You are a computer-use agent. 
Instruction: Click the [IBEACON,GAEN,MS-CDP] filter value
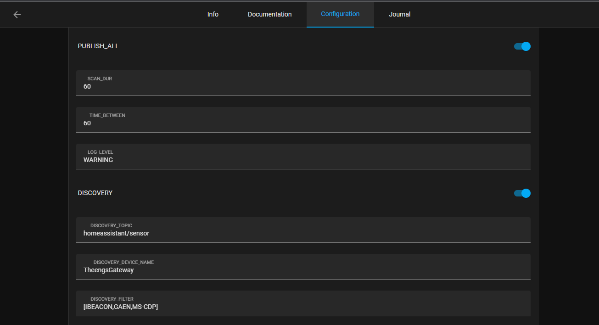tap(120, 307)
